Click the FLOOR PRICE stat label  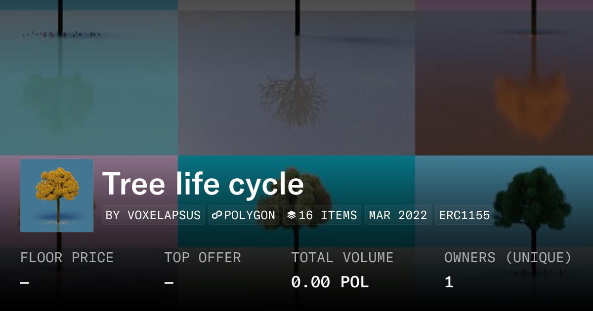tap(67, 258)
